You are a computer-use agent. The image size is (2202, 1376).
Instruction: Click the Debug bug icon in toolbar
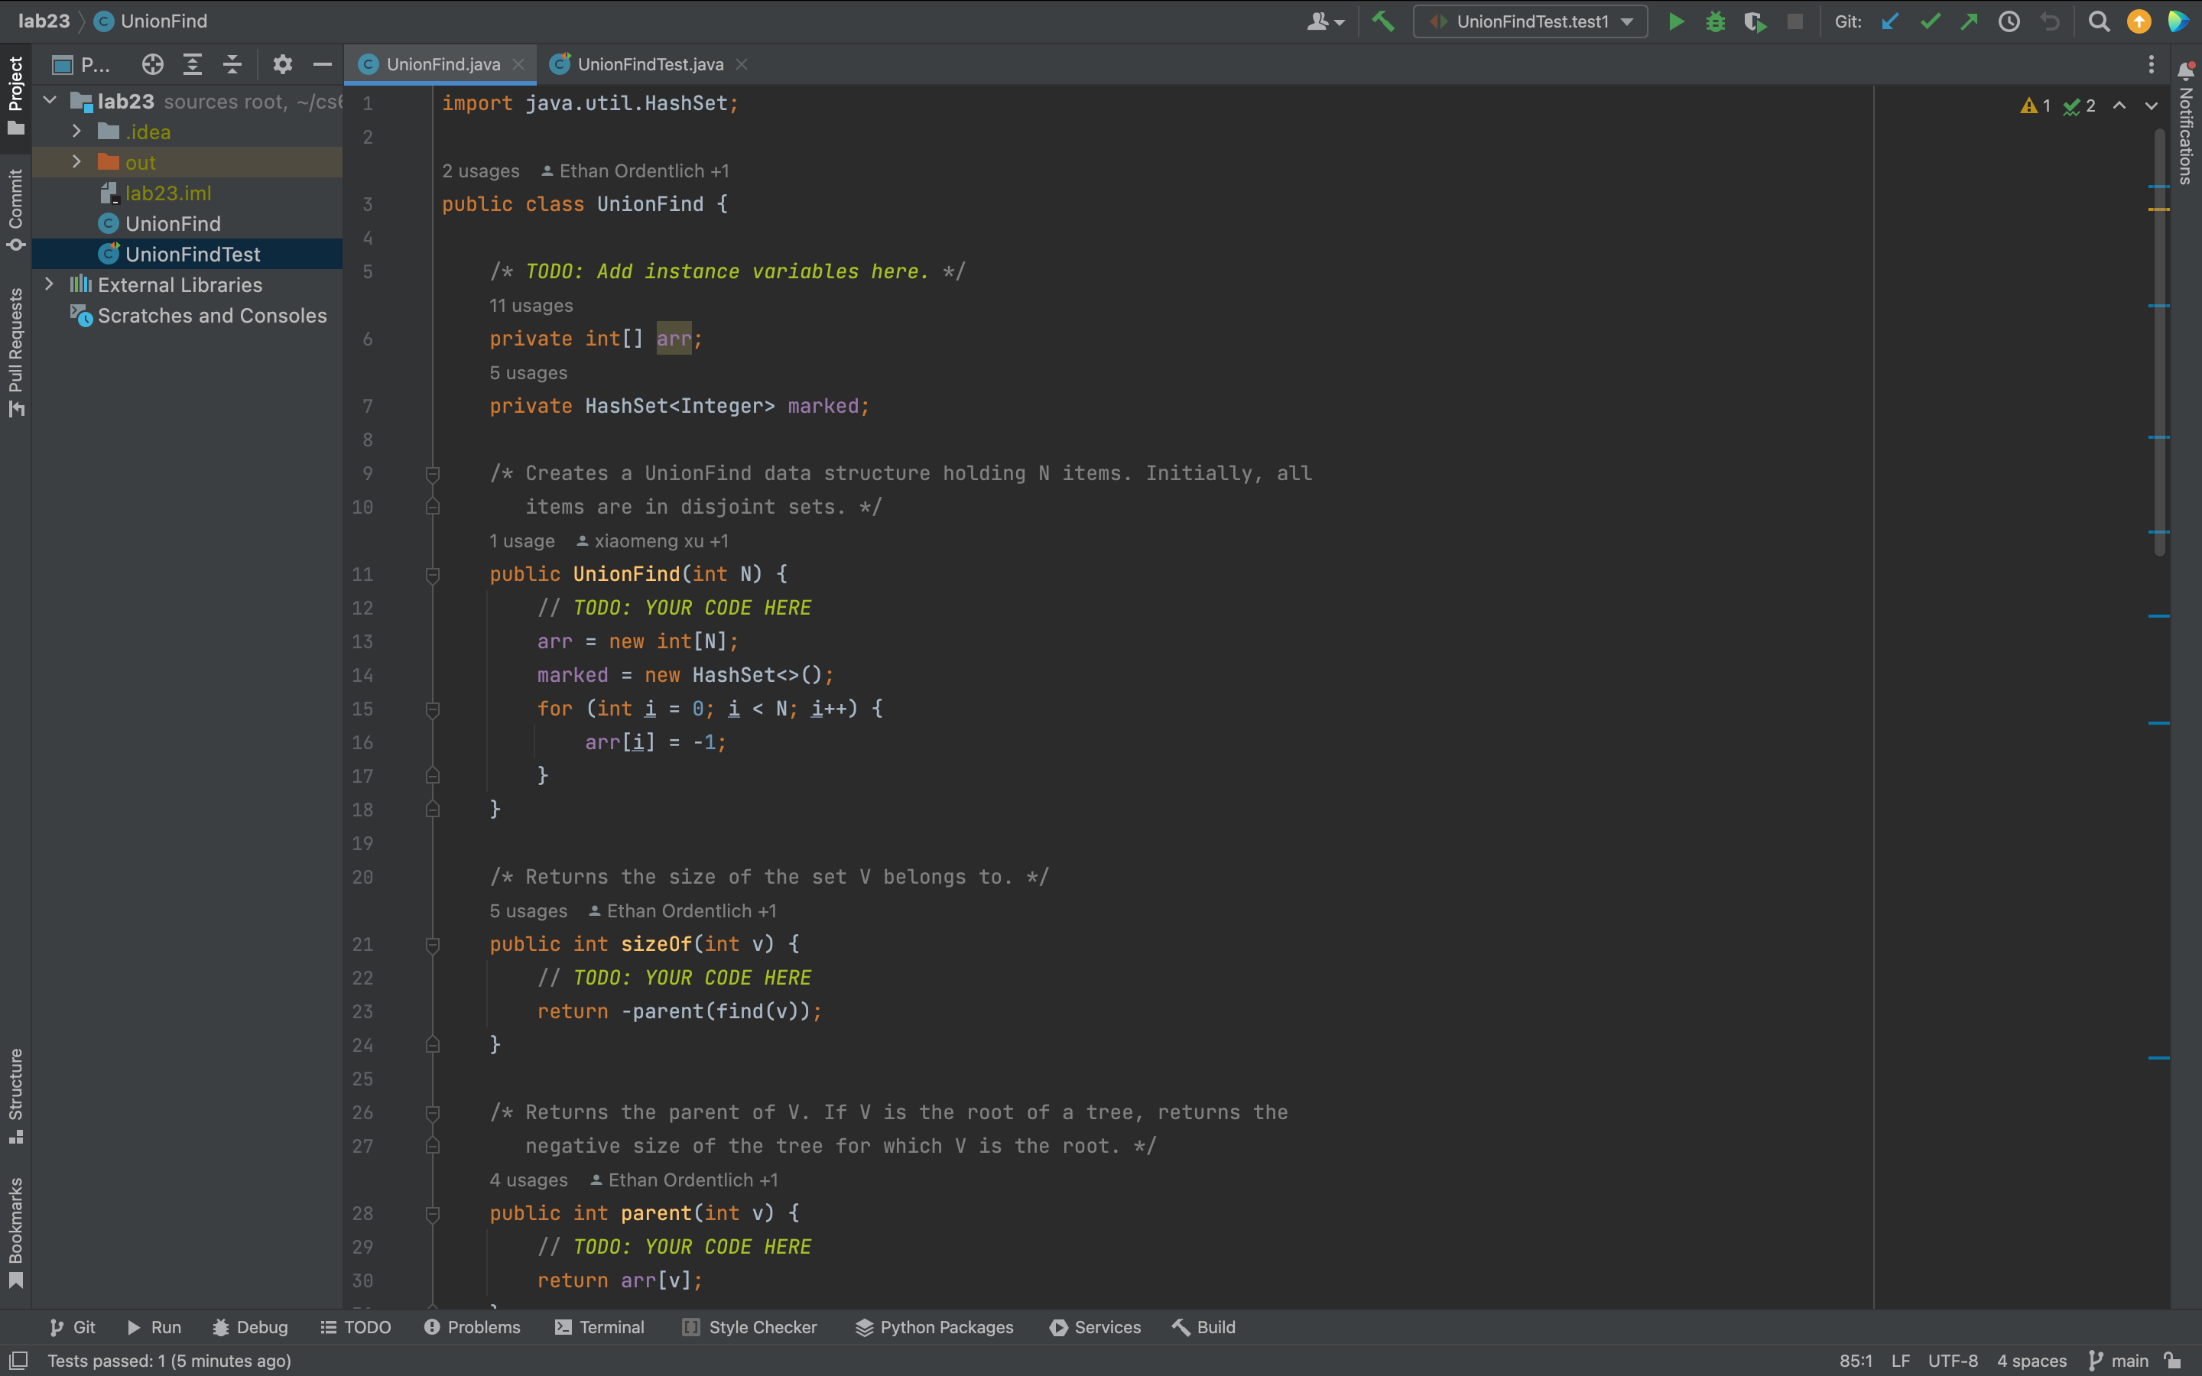pos(1715,21)
